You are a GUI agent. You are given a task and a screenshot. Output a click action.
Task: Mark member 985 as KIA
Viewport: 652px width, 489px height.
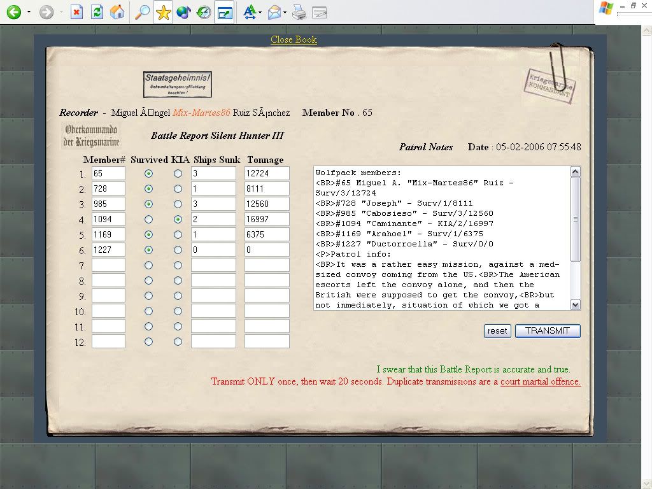178,204
